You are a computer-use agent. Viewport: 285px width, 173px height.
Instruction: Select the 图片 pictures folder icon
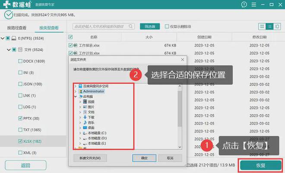[85, 107]
